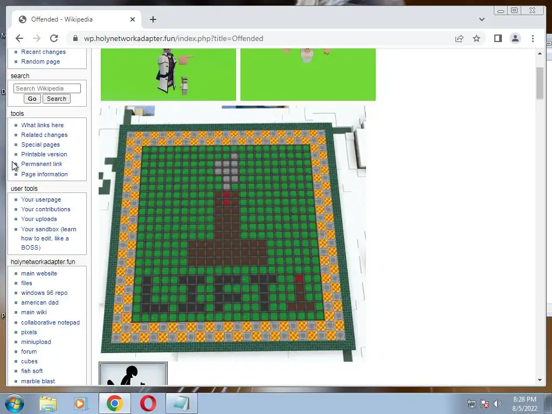The height and width of the screenshot is (414, 552).
Task: Open the browser side panel
Action: (x=498, y=38)
